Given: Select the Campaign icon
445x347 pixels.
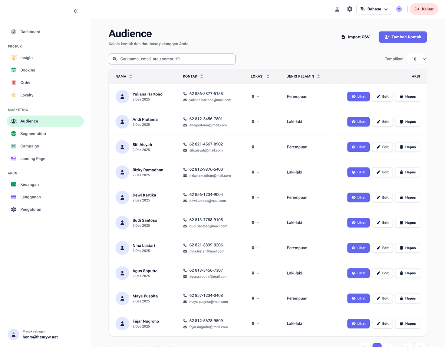Looking at the screenshot, I should tap(13, 146).
